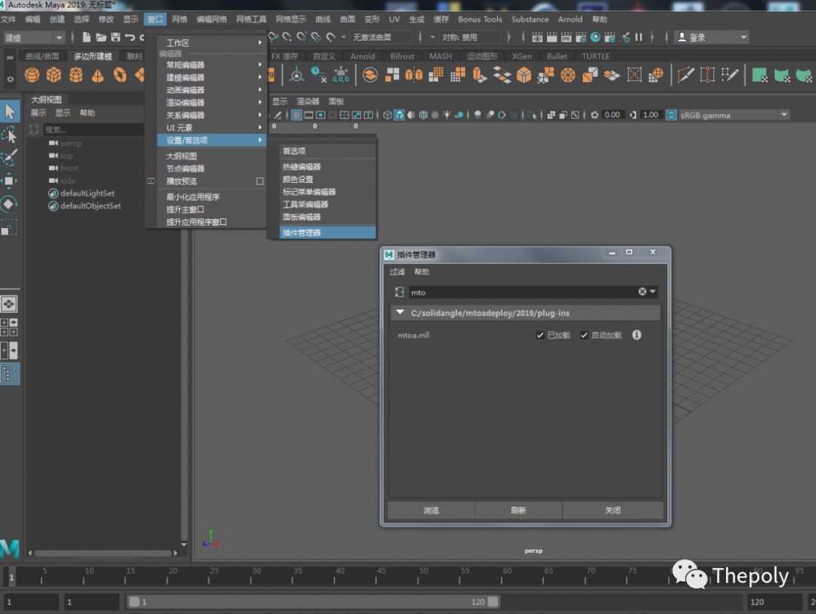Switch to the Arnold shelf tab
This screenshot has height=614, width=816.
tap(363, 56)
